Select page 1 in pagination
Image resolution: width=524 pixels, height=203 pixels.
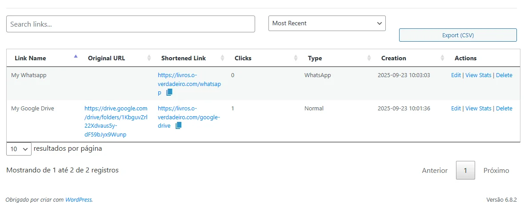465,170
